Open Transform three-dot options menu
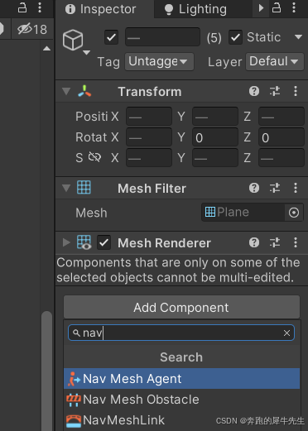Screen dimensions: 308x431 click(296, 91)
